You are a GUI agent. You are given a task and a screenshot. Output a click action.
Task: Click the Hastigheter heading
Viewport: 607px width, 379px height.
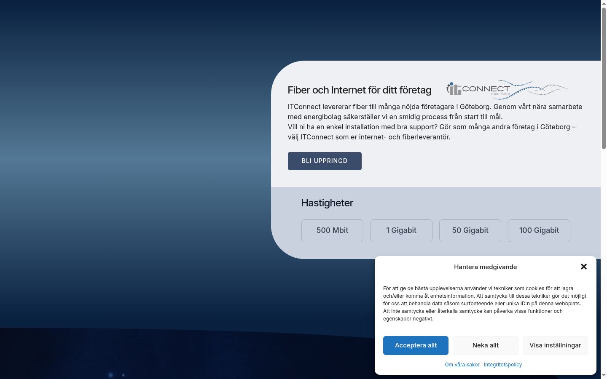pyautogui.click(x=327, y=203)
